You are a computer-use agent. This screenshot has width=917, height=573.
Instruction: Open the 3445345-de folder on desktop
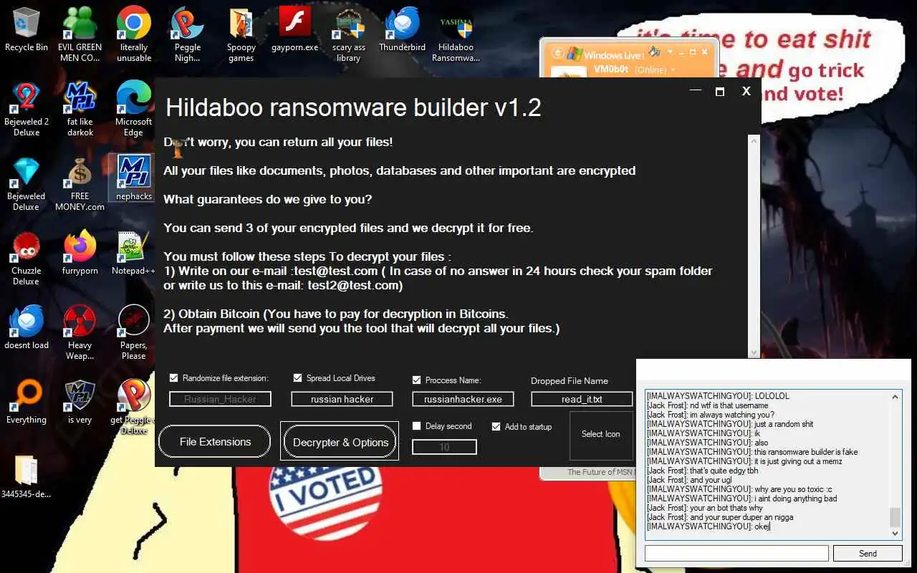pyautogui.click(x=27, y=476)
